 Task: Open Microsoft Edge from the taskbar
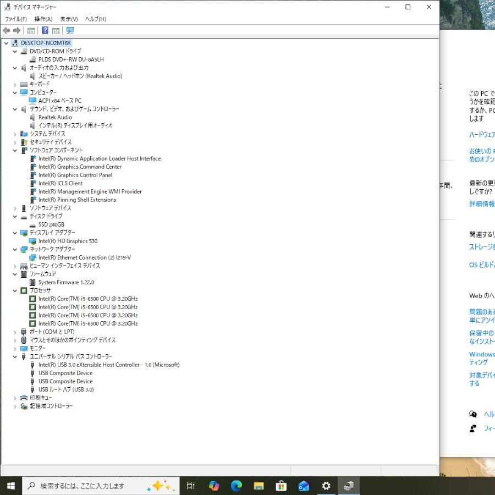pyautogui.click(x=236, y=486)
